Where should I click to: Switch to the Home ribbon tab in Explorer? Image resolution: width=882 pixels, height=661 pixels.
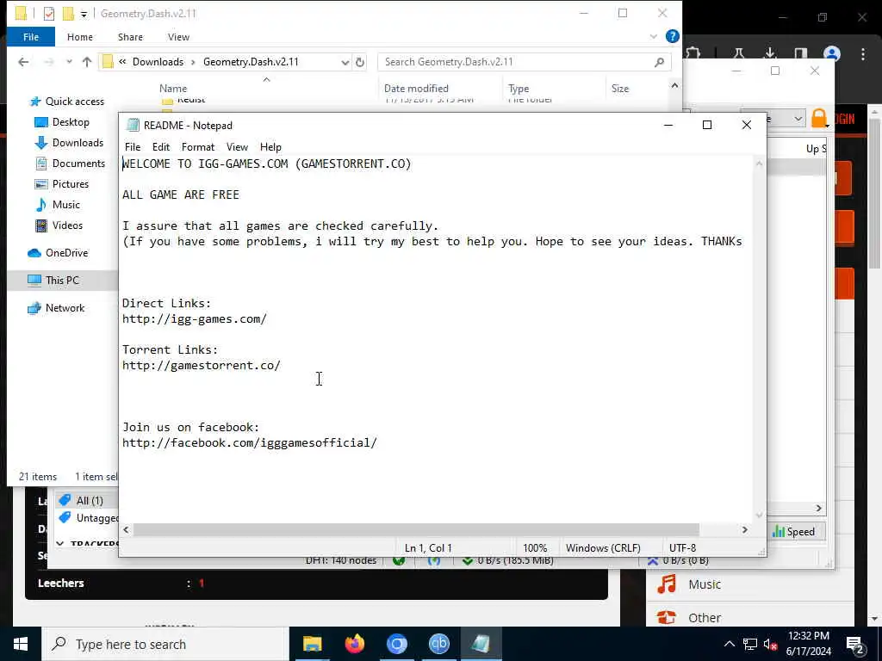click(80, 36)
